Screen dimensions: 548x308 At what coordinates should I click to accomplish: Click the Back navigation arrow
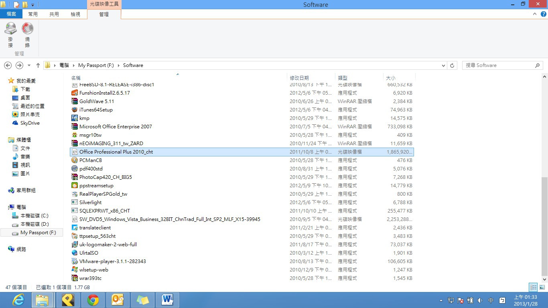coord(8,65)
